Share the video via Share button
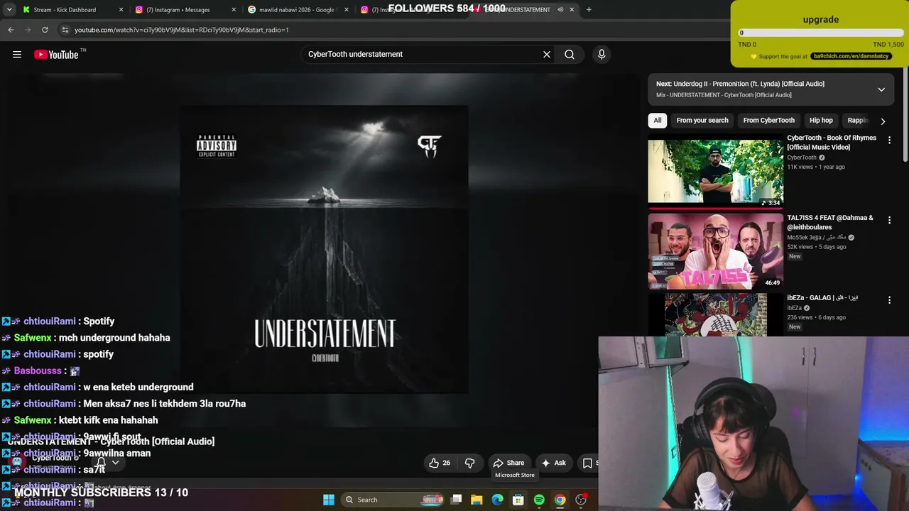 pyautogui.click(x=508, y=463)
